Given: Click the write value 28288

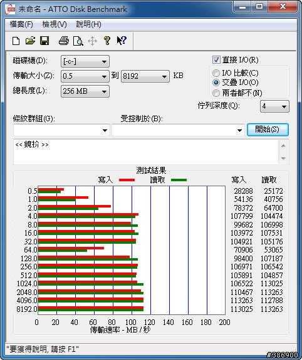Looking at the screenshot, I should coord(243,191).
